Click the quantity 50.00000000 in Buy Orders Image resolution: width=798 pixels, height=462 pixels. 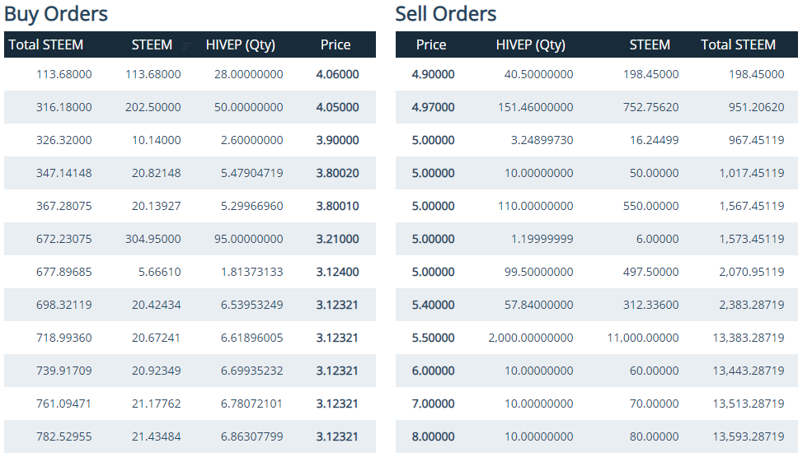248,107
